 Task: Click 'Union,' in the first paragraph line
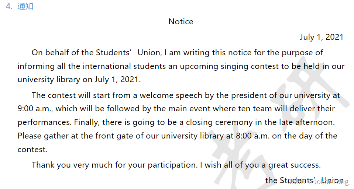click(149, 53)
